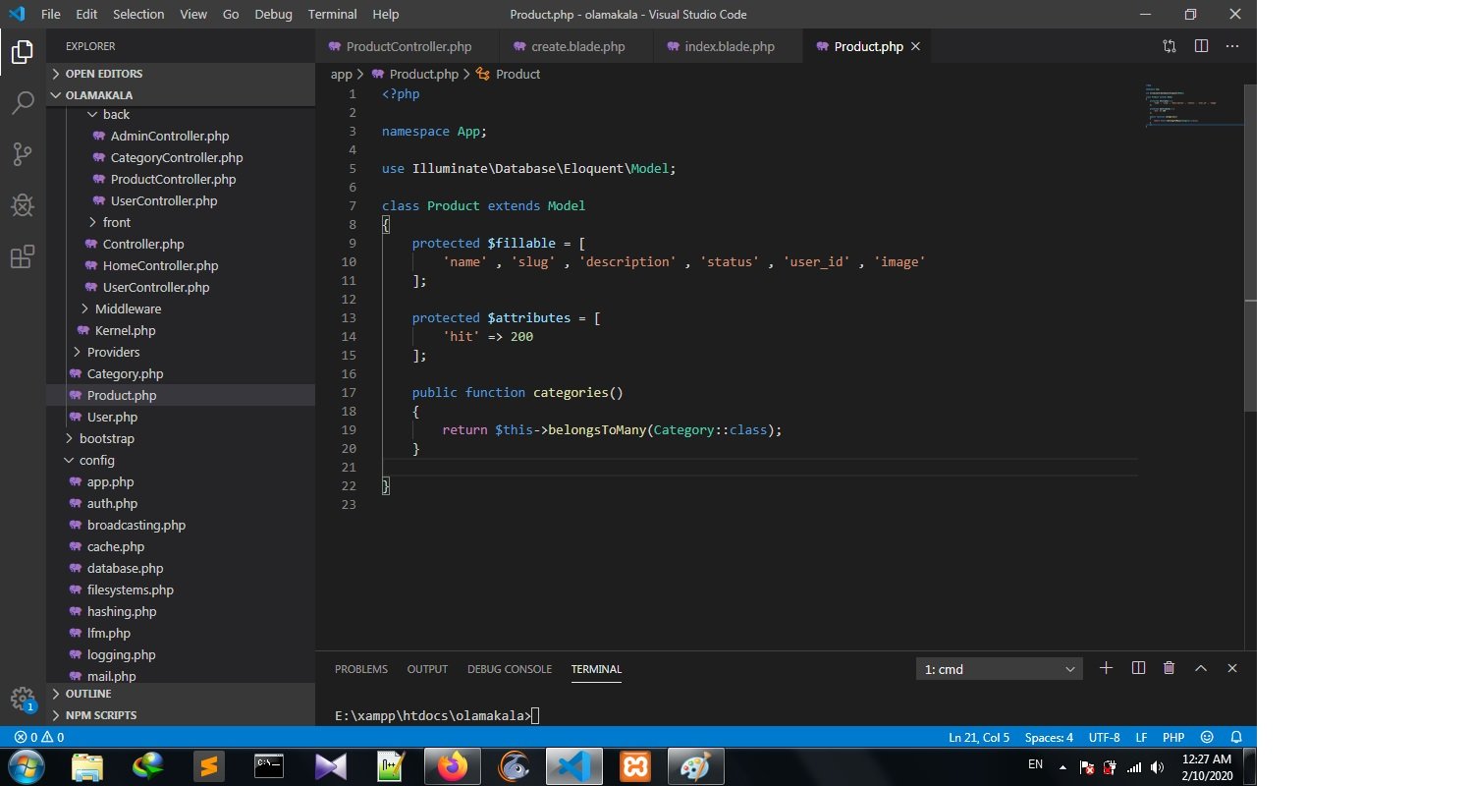Open the Debug view icon
The image size is (1469, 786).
click(23, 205)
